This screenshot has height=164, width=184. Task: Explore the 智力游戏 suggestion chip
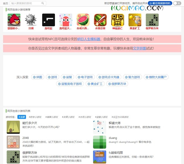tap(133, 77)
